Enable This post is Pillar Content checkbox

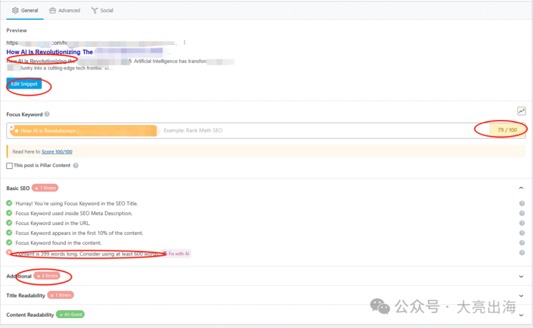[9, 166]
